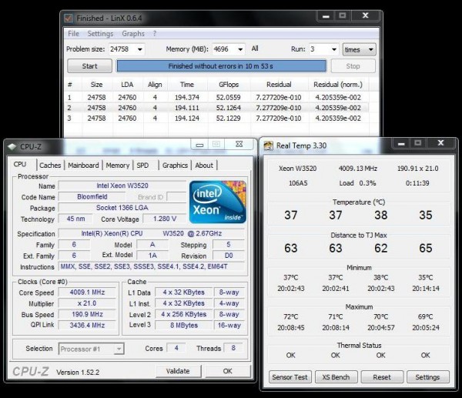Minimize the CPU-Z window
The image size is (462, 398).
click(199, 145)
